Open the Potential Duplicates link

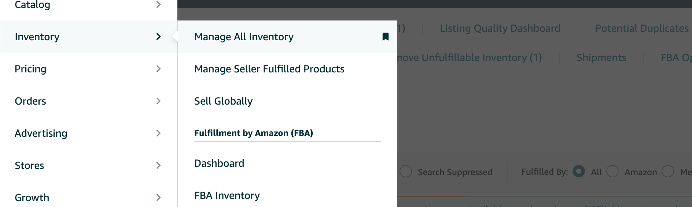[x=641, y=28]
